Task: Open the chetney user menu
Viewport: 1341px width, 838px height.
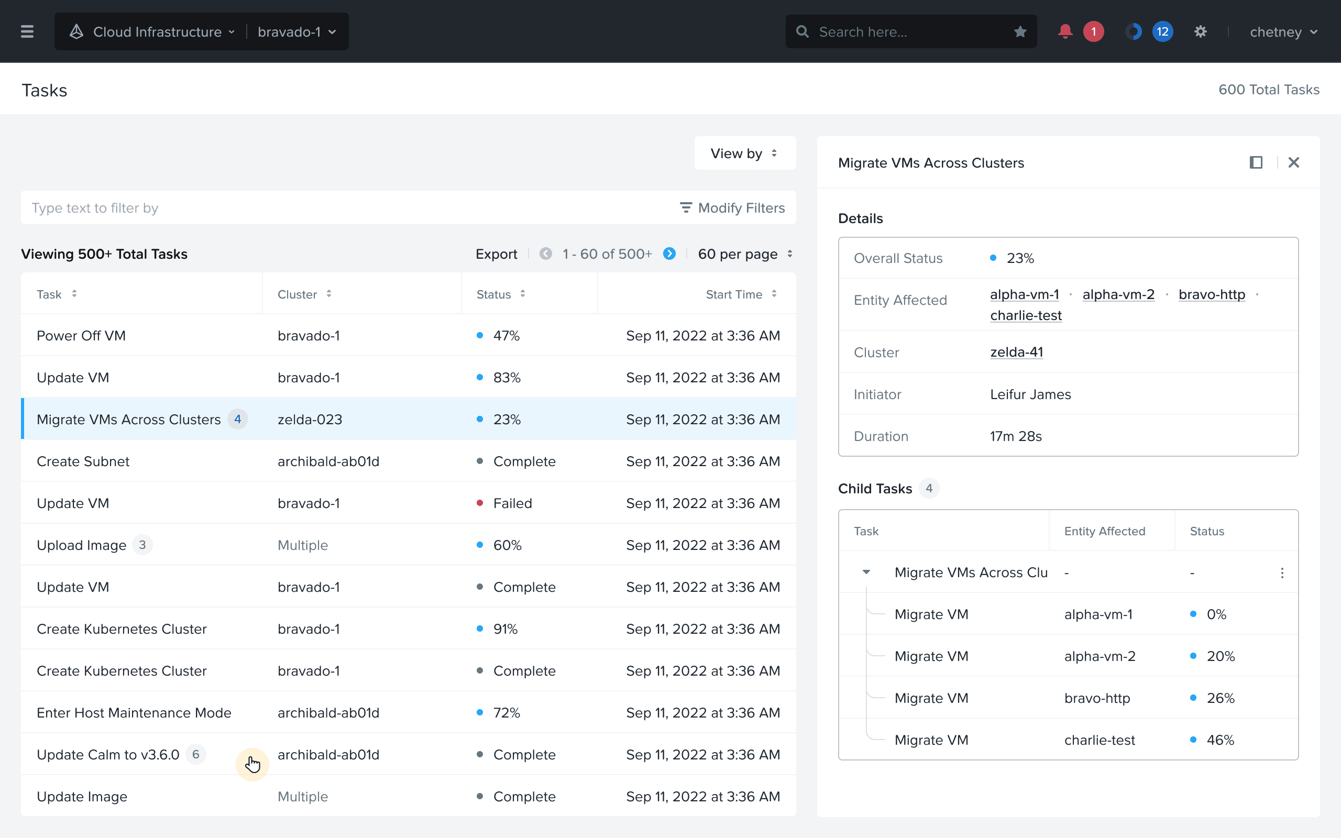Action: pyautogui.click(x=1283, y=31)
